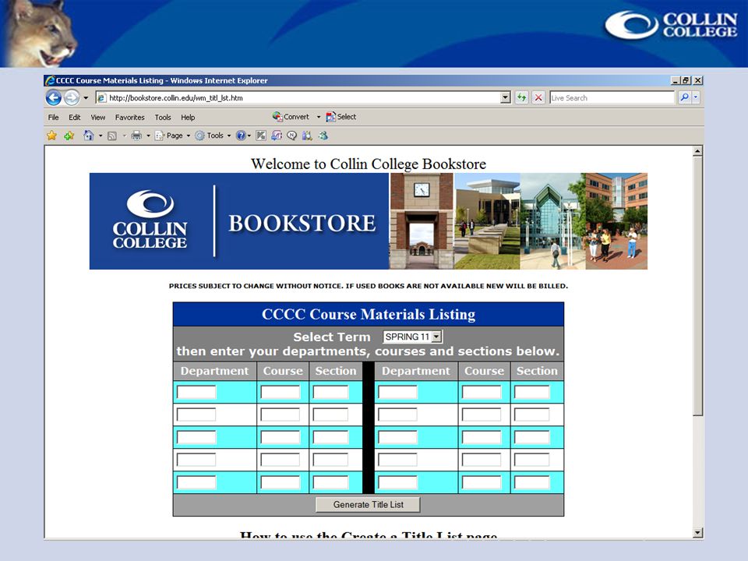
Task: Open the Edit menu
Action: [75, 118]
